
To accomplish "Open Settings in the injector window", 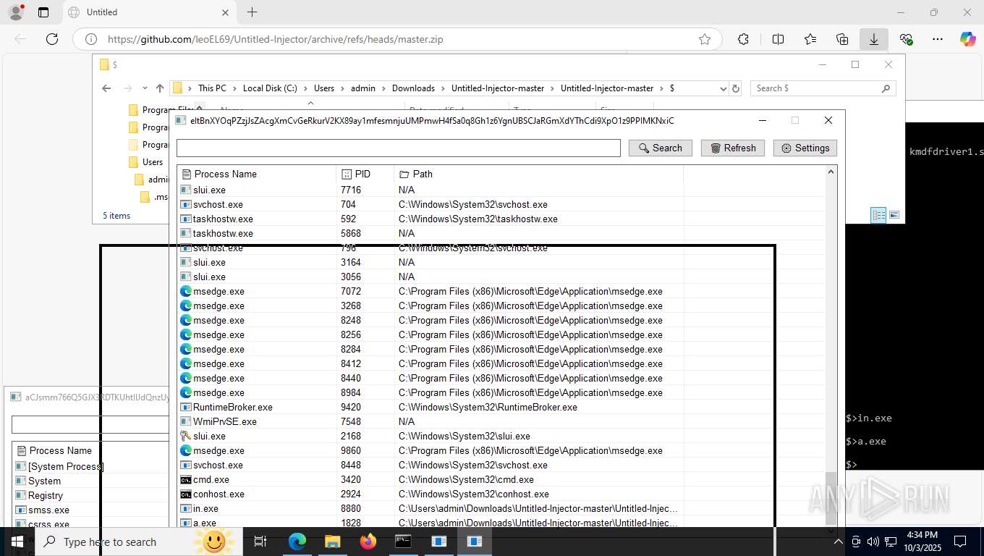I will [x=805, y=148].
